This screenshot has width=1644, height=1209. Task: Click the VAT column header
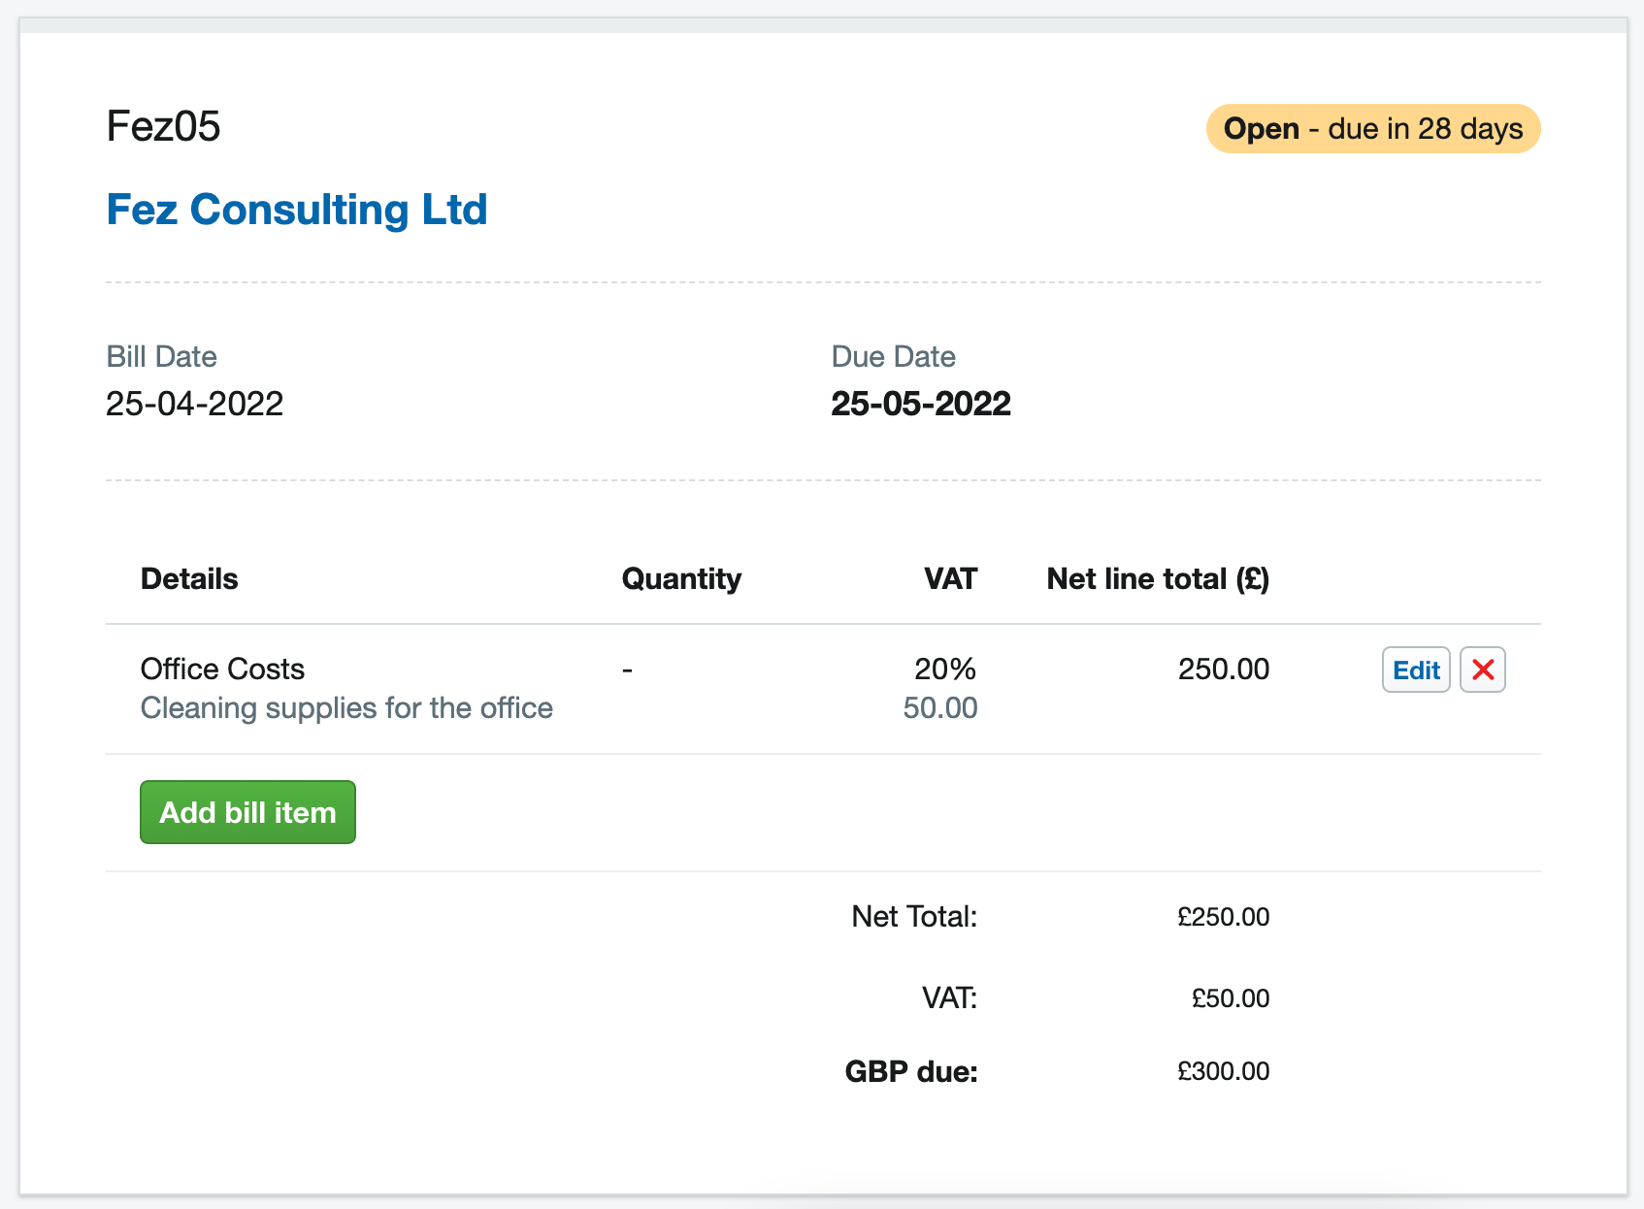click(x=950, y=579)
